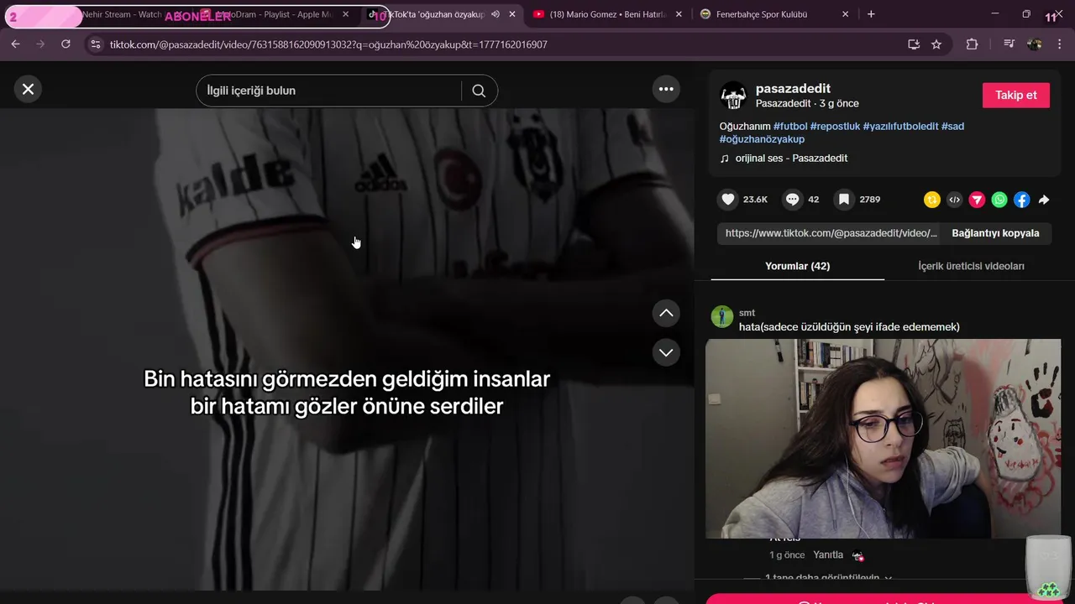The width and height of the screenshot is (1075, 604).
Task: Click 'orijinal ses - Pasazadedit' sound link
Action: [791, 159]
